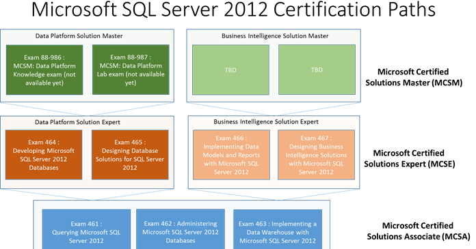Click Exam 464 Developing SQL Server 2012 Databases box
476x249 pixels.
[x=44, y=155]
